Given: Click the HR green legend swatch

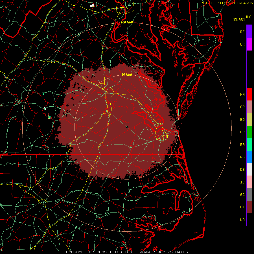Looking at the screenshot, I should click(249, 132).
